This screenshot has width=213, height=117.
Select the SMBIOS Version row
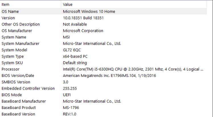(104, 82)
